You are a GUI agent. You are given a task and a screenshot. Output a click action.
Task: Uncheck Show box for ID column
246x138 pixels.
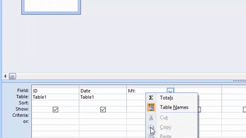coord(55,110)
